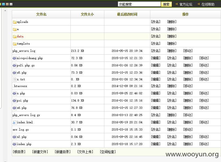Viewport: 221px width, 162px height.
Task: Move php_errors.log via 移动
Action: click(x=188, y=51)
